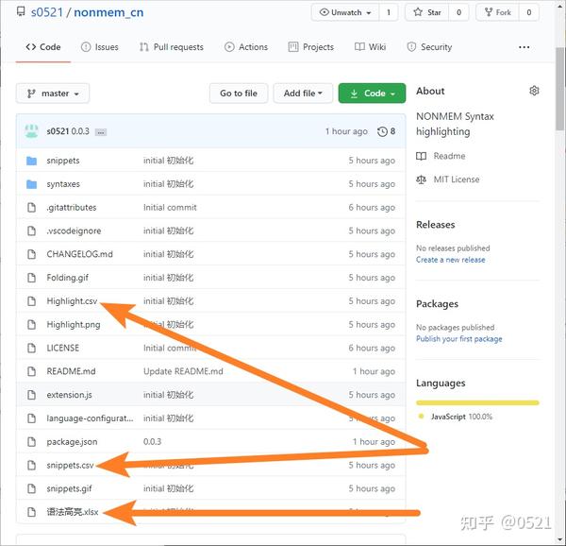Star the nonmem_cn repository
566x546 pixels.
pos(426,12)
